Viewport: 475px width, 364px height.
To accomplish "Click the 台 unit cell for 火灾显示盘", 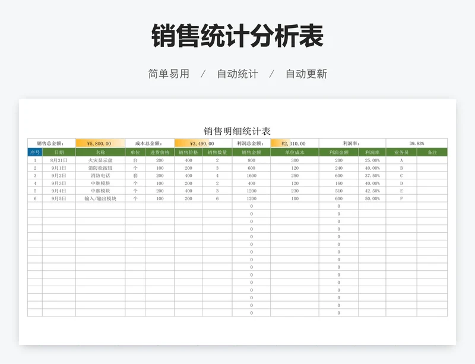I will point(135,160).
